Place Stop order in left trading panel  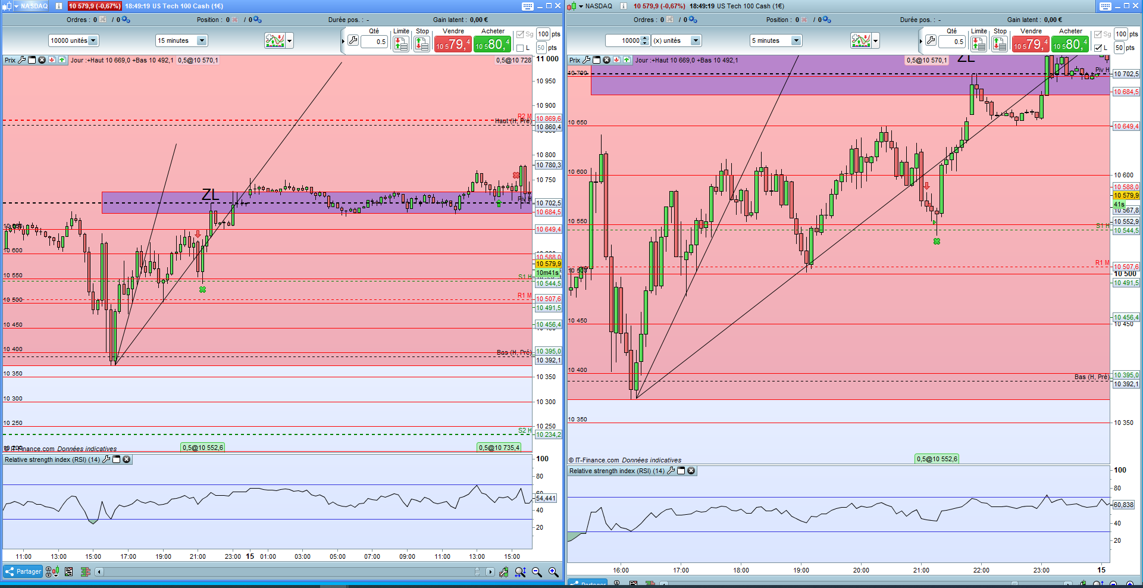coord(422,43)
